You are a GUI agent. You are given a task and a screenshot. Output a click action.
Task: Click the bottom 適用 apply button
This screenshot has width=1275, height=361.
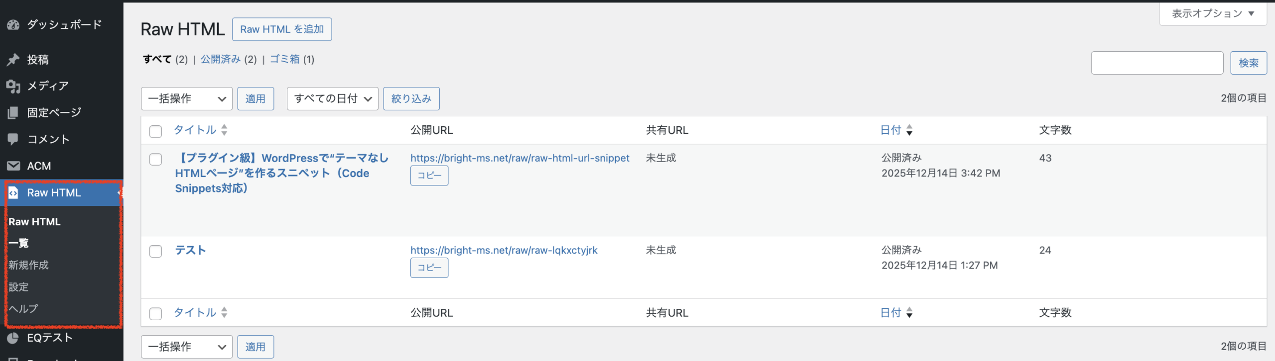pos(255,347)
